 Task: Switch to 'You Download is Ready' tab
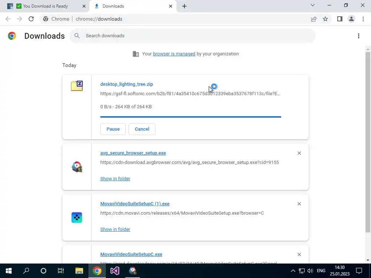click(x=45, y=6)
